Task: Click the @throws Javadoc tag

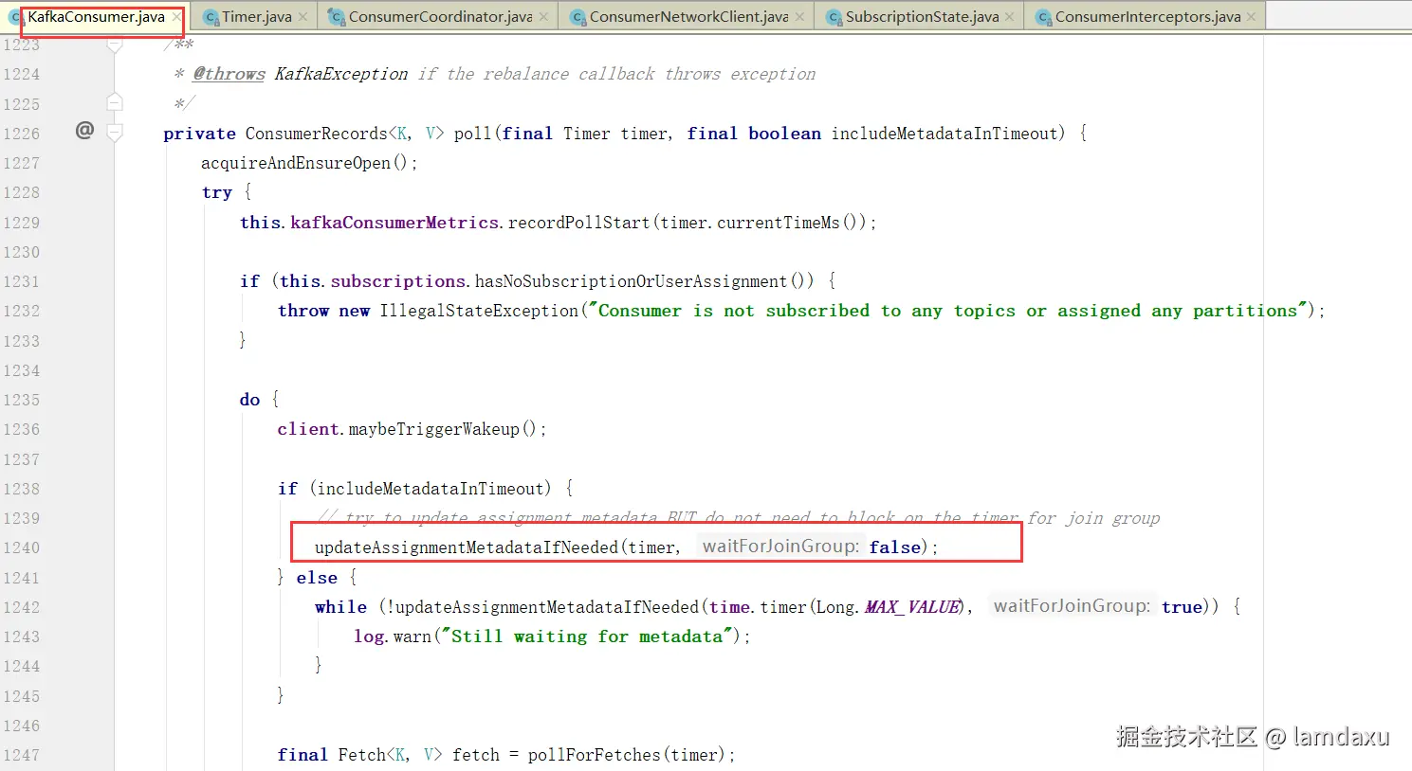Action: pyautogui.click(x=229, y=74)
